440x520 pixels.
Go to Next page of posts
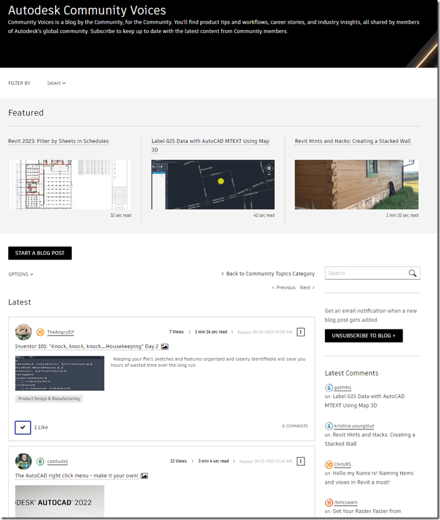(x=307, y=287)
